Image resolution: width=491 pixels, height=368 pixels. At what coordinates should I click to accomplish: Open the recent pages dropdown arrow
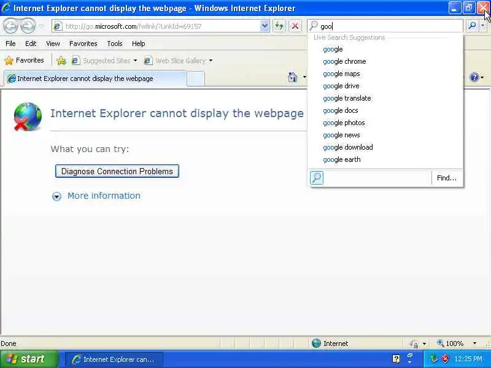(42, 26)
